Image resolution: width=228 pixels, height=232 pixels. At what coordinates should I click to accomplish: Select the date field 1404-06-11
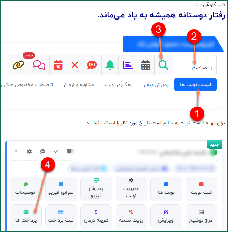[x=195, y=65]
